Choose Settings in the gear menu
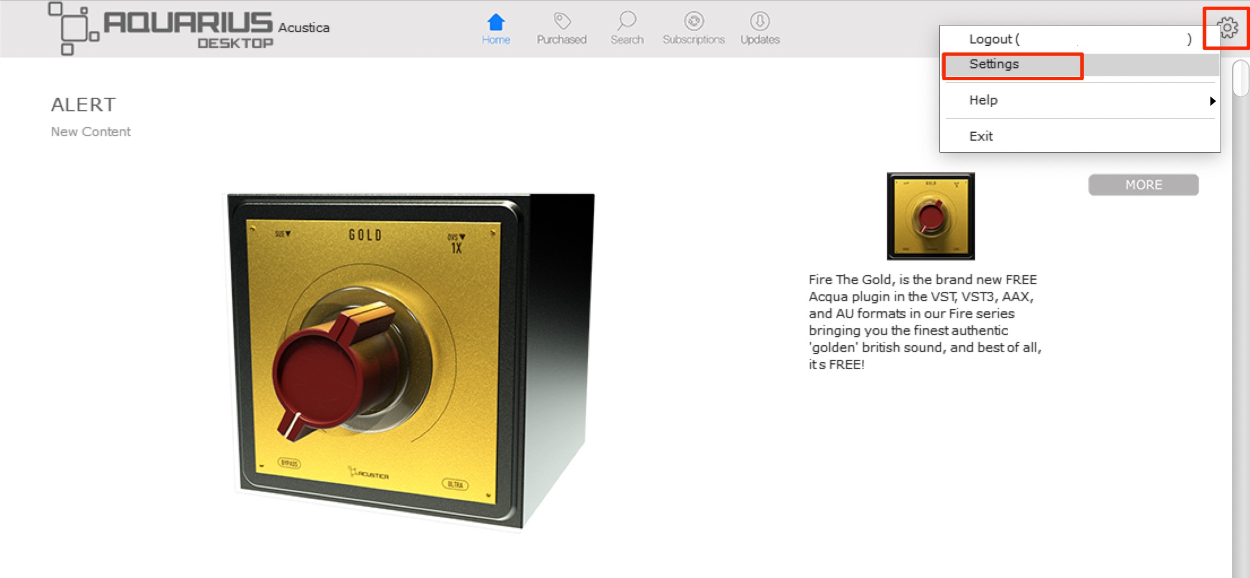Screen dimensions: 1250x578 point(1080,64)
